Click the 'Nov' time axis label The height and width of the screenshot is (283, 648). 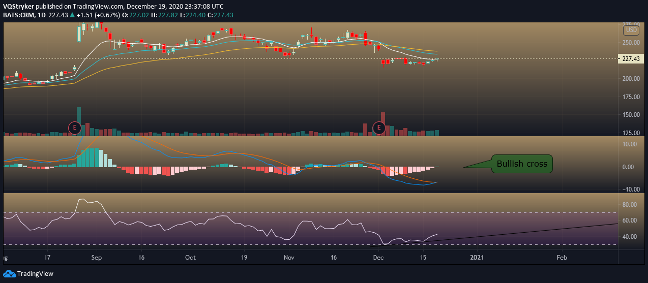(x=289, y=258)
